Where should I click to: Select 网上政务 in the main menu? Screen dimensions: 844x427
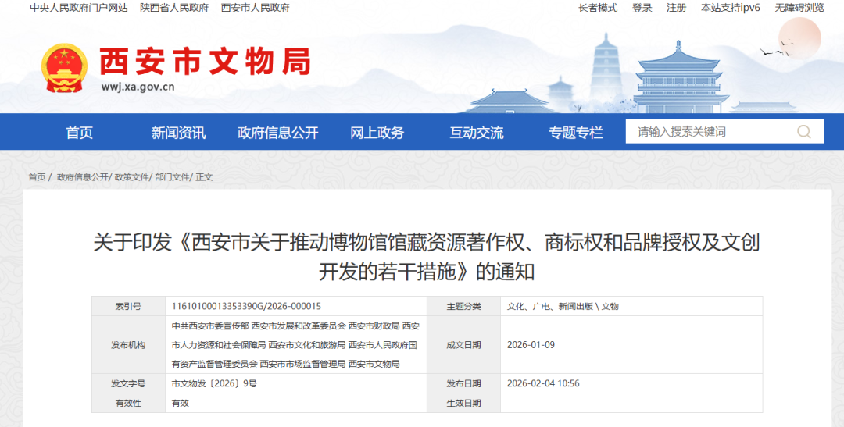tap(377, 133)
